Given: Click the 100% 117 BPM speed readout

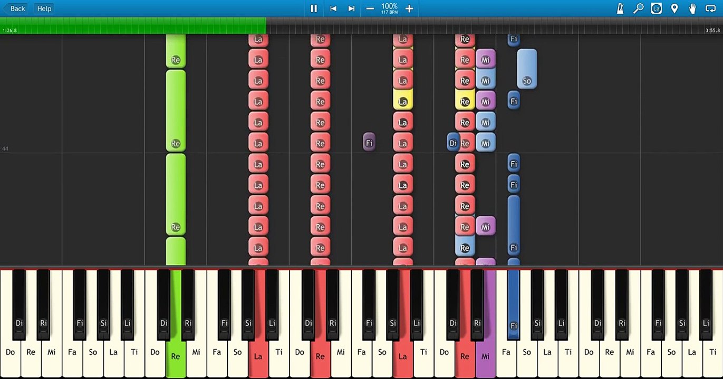Looking at the screenshot, I should [x=390, y=8].
